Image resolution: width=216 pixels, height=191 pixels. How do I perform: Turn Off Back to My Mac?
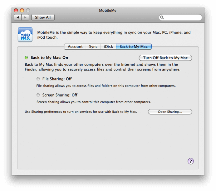point(165,58)
